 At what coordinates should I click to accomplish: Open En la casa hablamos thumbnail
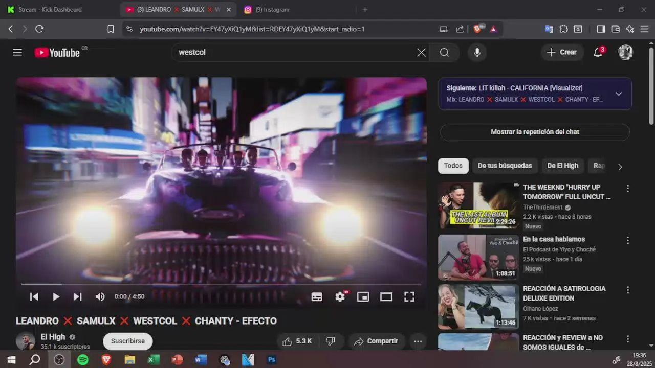tap(478, 257)
